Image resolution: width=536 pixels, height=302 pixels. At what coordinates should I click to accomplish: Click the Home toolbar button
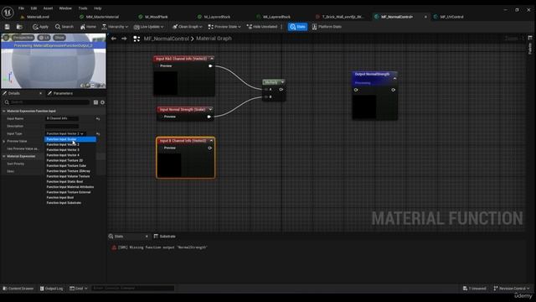[x=88, y=27]
